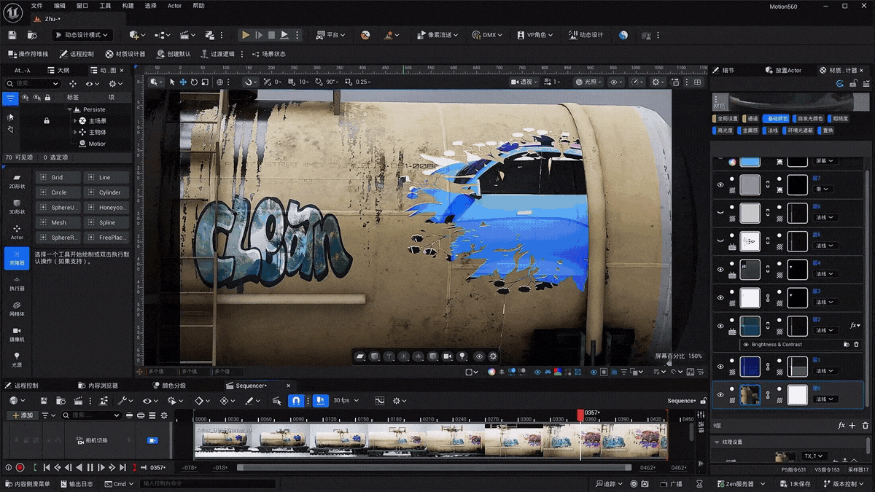Click the Actor category icon in shapes panel

click(x=16, y=230)
